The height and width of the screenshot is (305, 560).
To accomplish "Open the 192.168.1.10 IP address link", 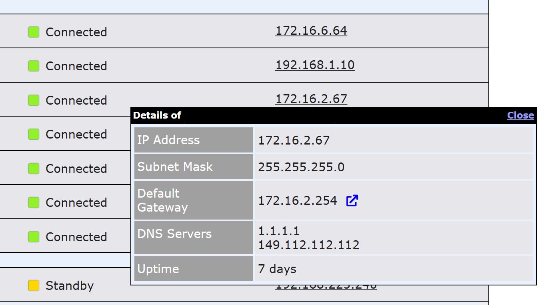I will coord(314,65).
